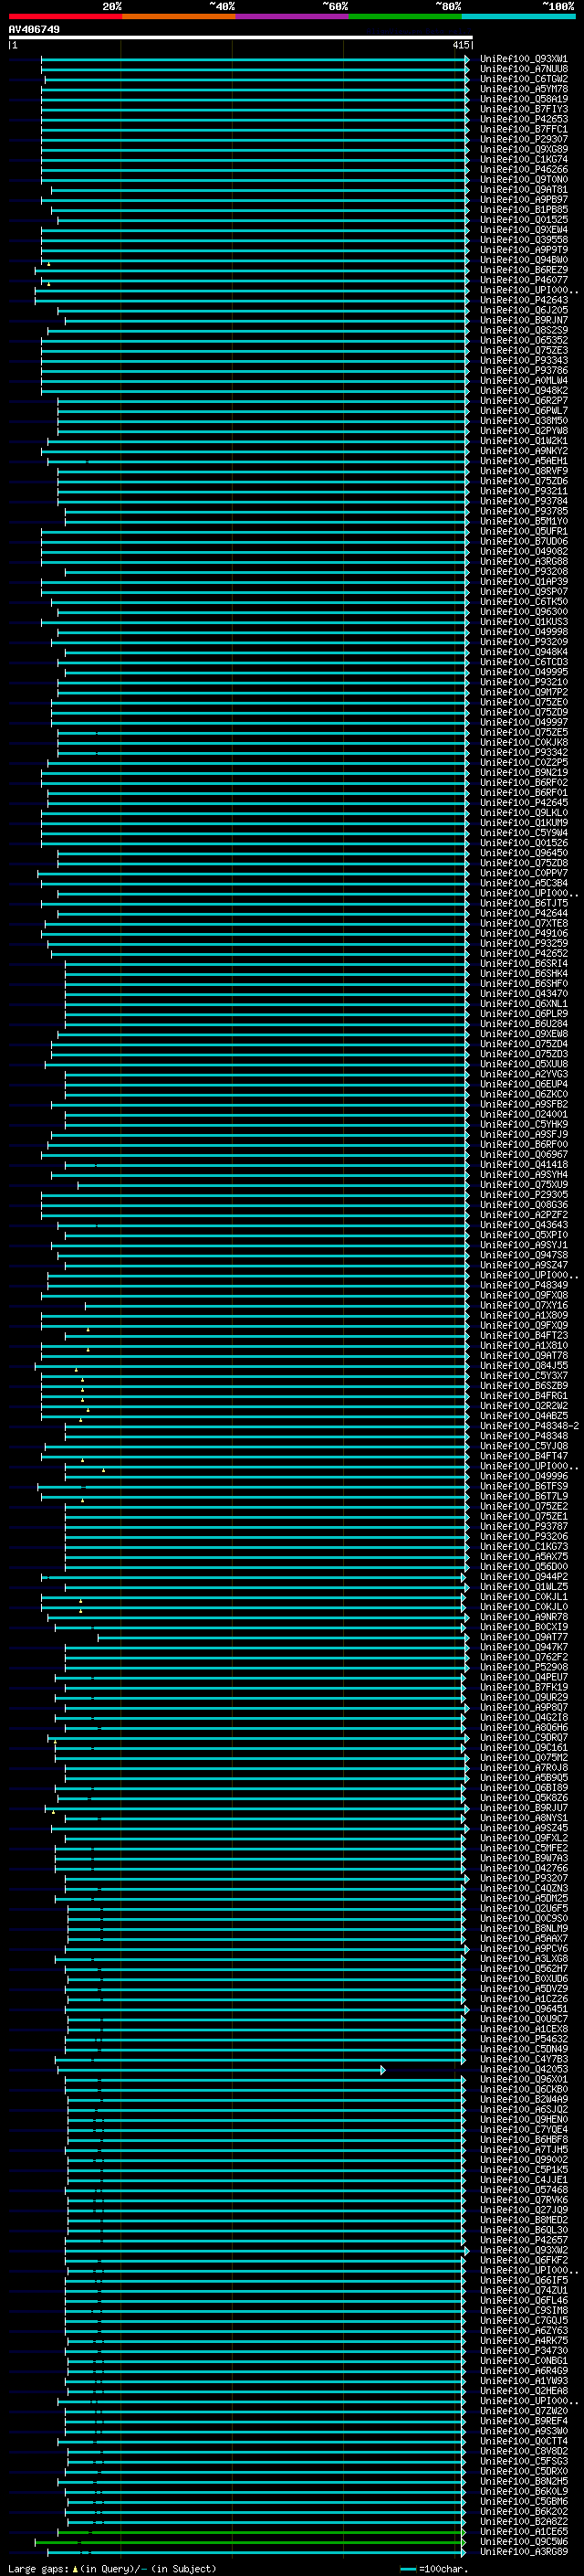Select the UniRef100_B1PB85 label
The width and height of the screenshot is (584, 2576).
[524, 210]
